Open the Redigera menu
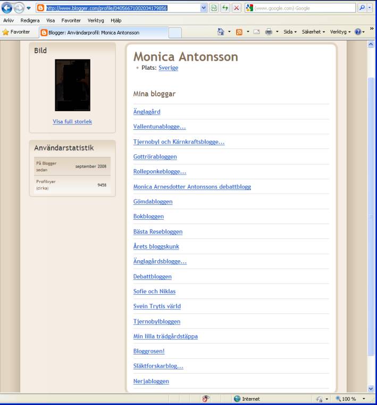377x405 pixels. 30,20
